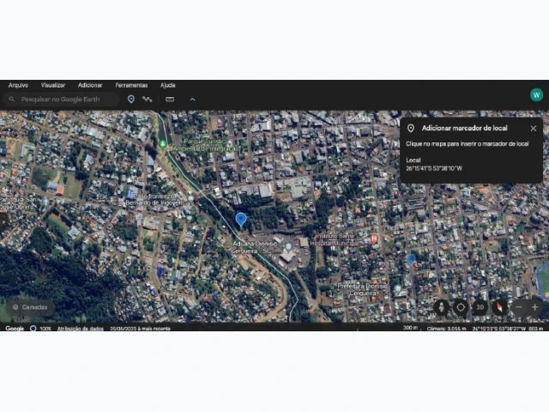Close the Adicionar marcador de local panel

point(534,129)
